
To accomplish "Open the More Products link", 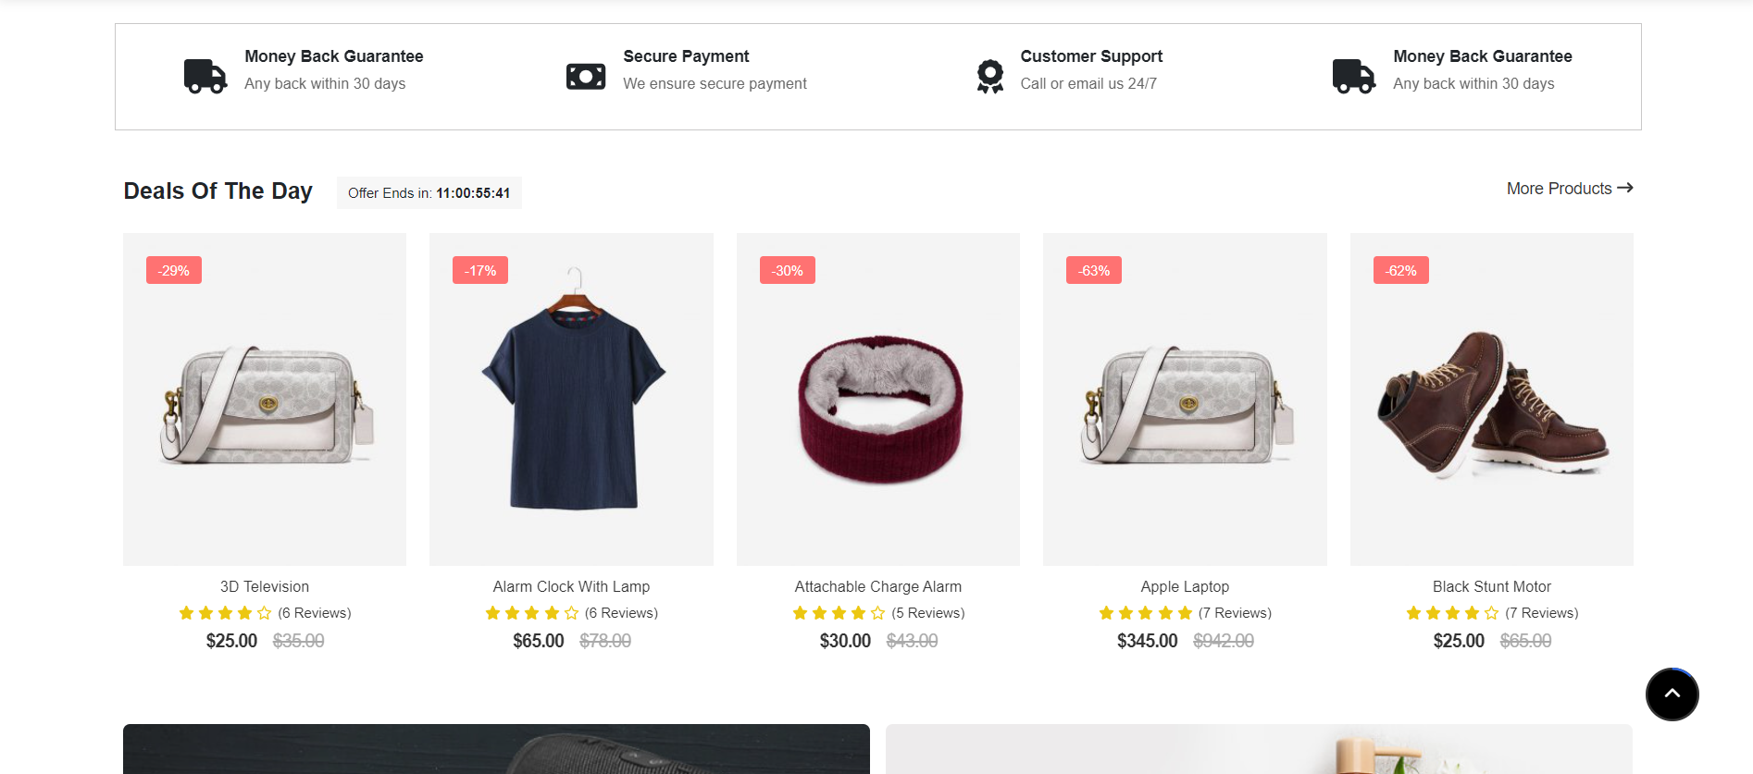I will (1559, 189).
